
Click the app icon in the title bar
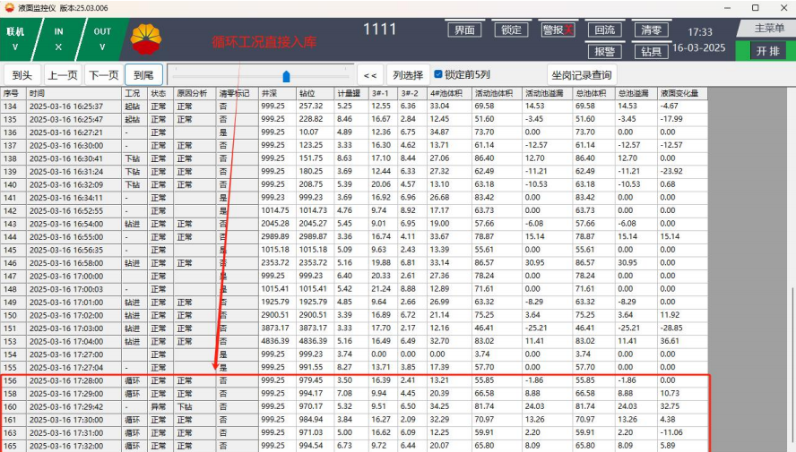click(9, 7)
